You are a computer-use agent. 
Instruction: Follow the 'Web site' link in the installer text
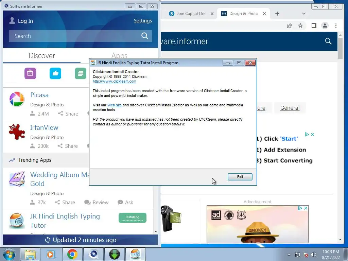(115, 105)
